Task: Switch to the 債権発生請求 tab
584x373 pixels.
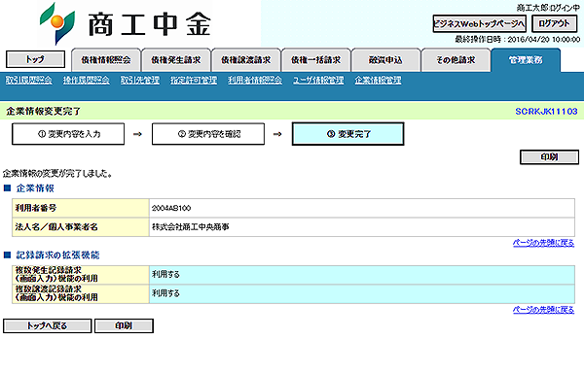Action: coord(176,60)
